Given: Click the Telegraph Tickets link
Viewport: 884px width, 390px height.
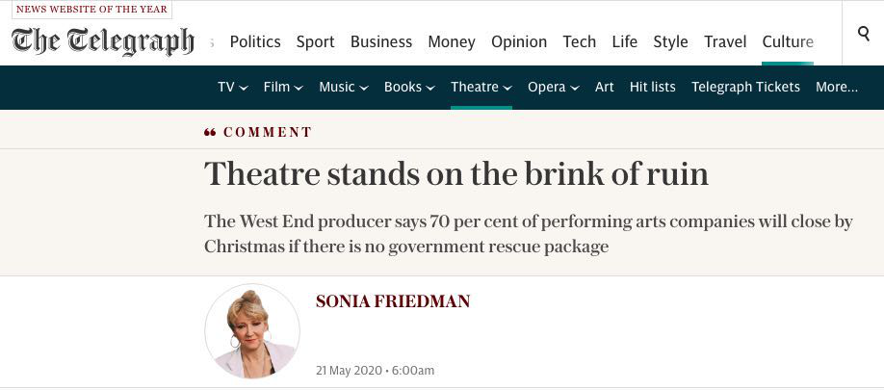Looking at the screenshot, I should click(745, 87).
